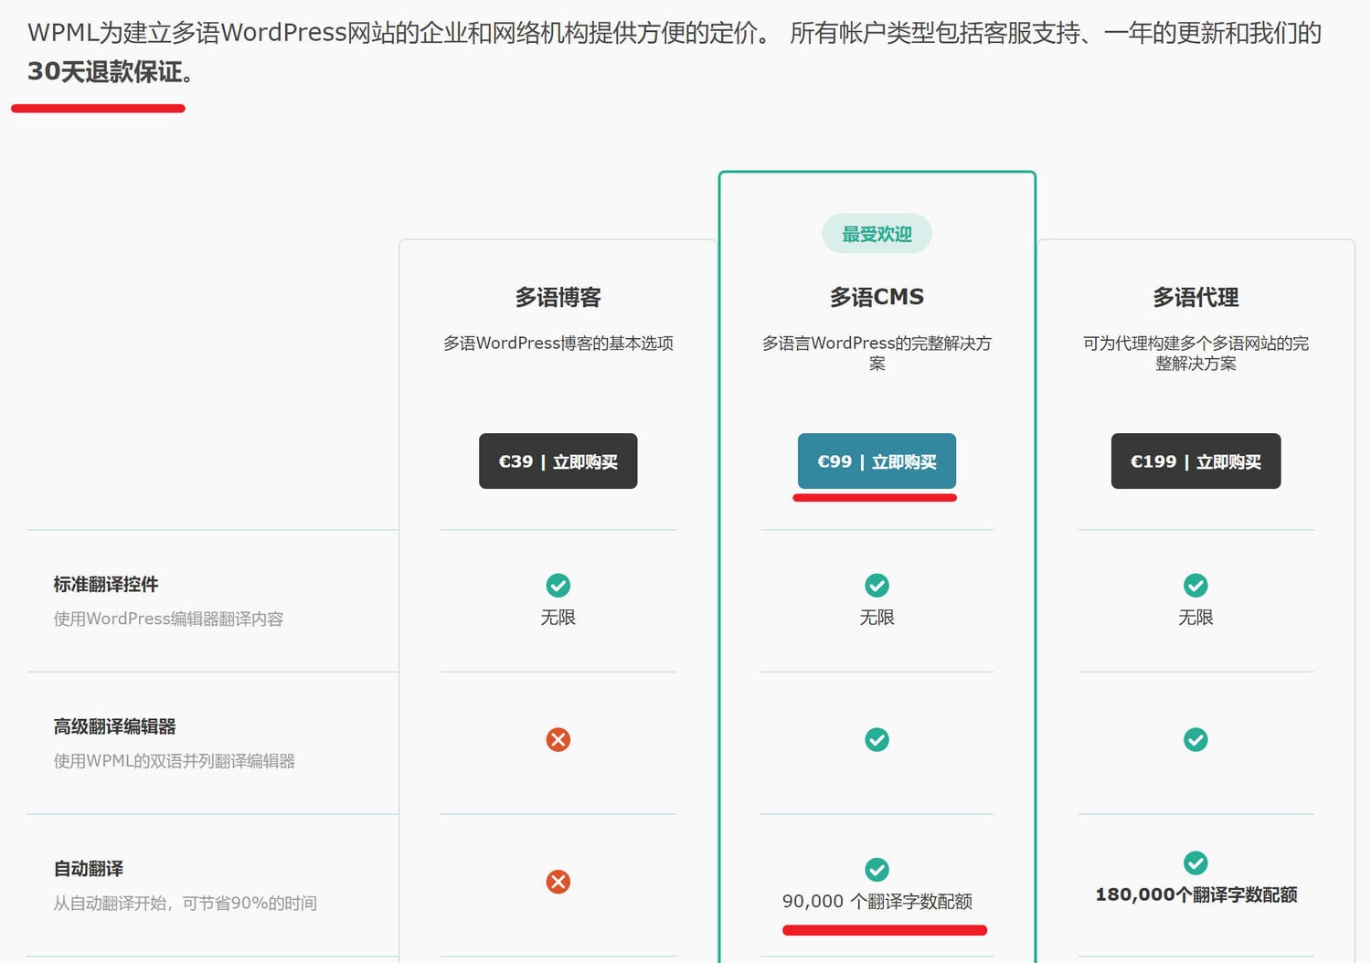Buy the €199 多语代理 plan

click(1196, 461)
